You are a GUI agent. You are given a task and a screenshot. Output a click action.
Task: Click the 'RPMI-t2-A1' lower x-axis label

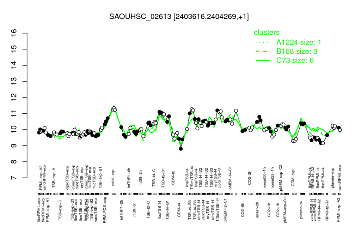point(327,210)
